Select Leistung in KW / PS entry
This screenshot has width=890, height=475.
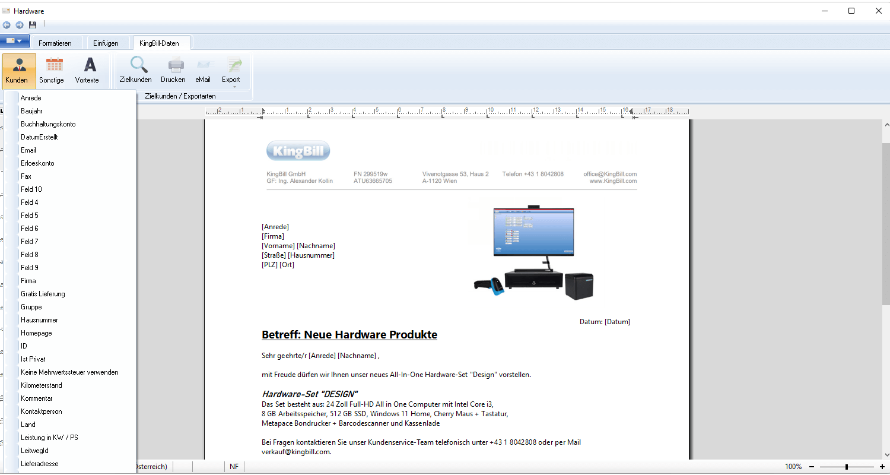point(70,438)
